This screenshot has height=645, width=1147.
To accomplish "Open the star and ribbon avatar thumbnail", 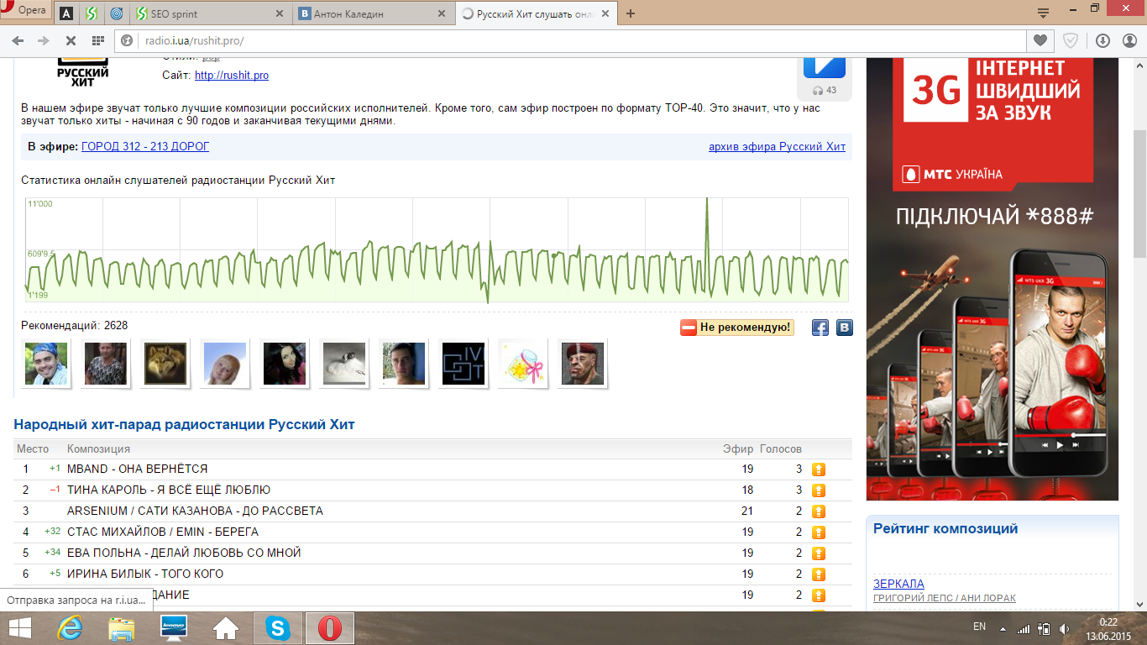I will tap(521, 364).
